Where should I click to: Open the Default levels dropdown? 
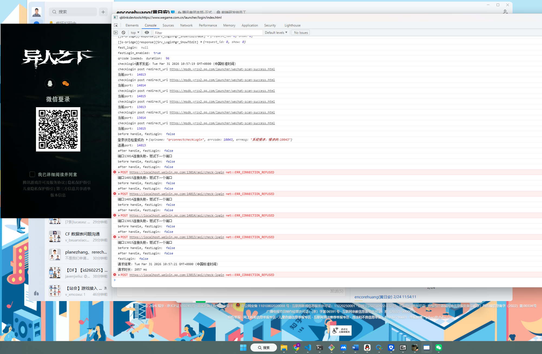coord(276,33)
